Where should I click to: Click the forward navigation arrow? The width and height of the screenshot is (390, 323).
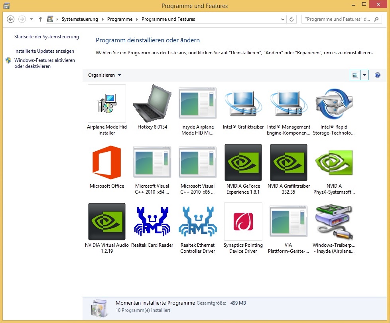click(x=22, y=19)
